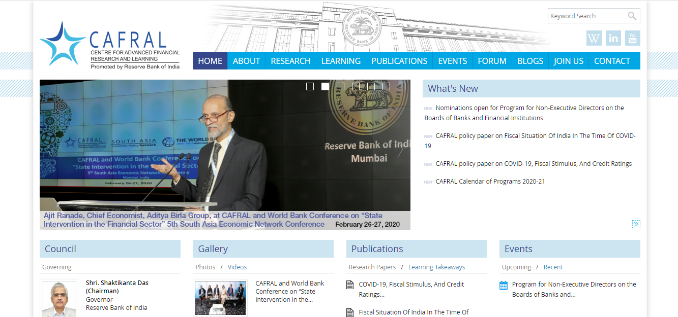Select the third slide indicator square
The height and width of the screenshot is (317, 678).
(340, 87)
